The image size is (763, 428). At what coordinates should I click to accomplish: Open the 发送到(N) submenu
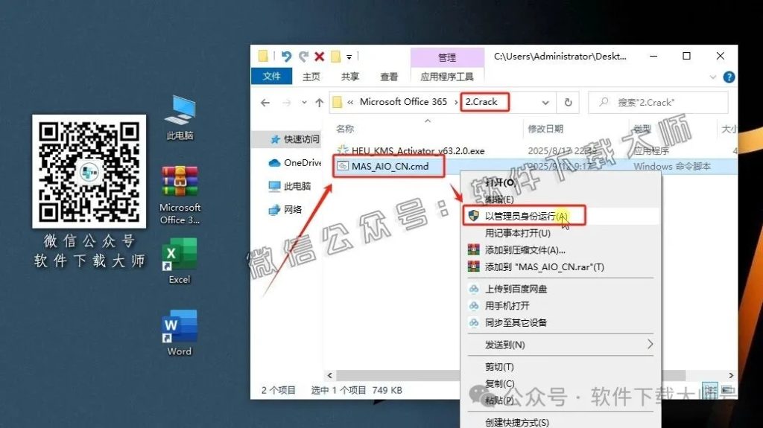point(562,345)
